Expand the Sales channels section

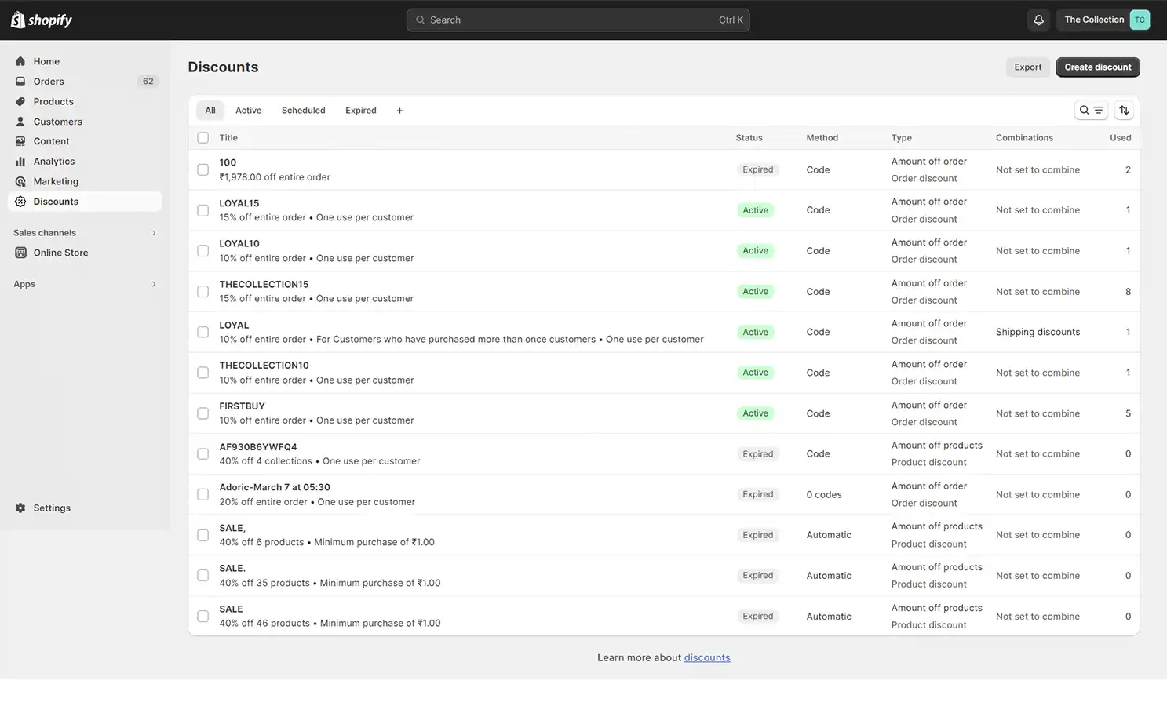153,232
